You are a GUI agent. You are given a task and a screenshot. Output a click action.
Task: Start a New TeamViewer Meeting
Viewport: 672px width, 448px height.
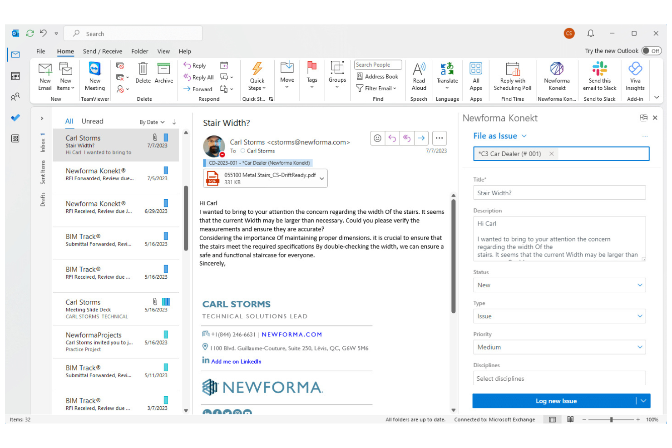pyautogui.click(x=95, y=76)
